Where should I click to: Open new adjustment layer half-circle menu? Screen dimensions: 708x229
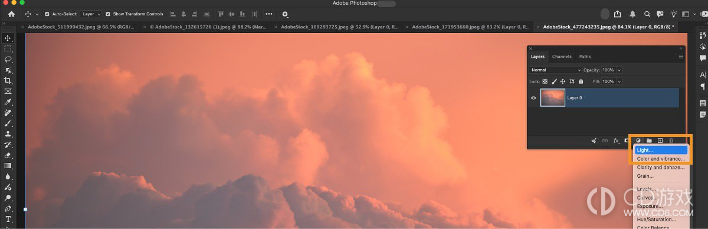coord(638,140)
